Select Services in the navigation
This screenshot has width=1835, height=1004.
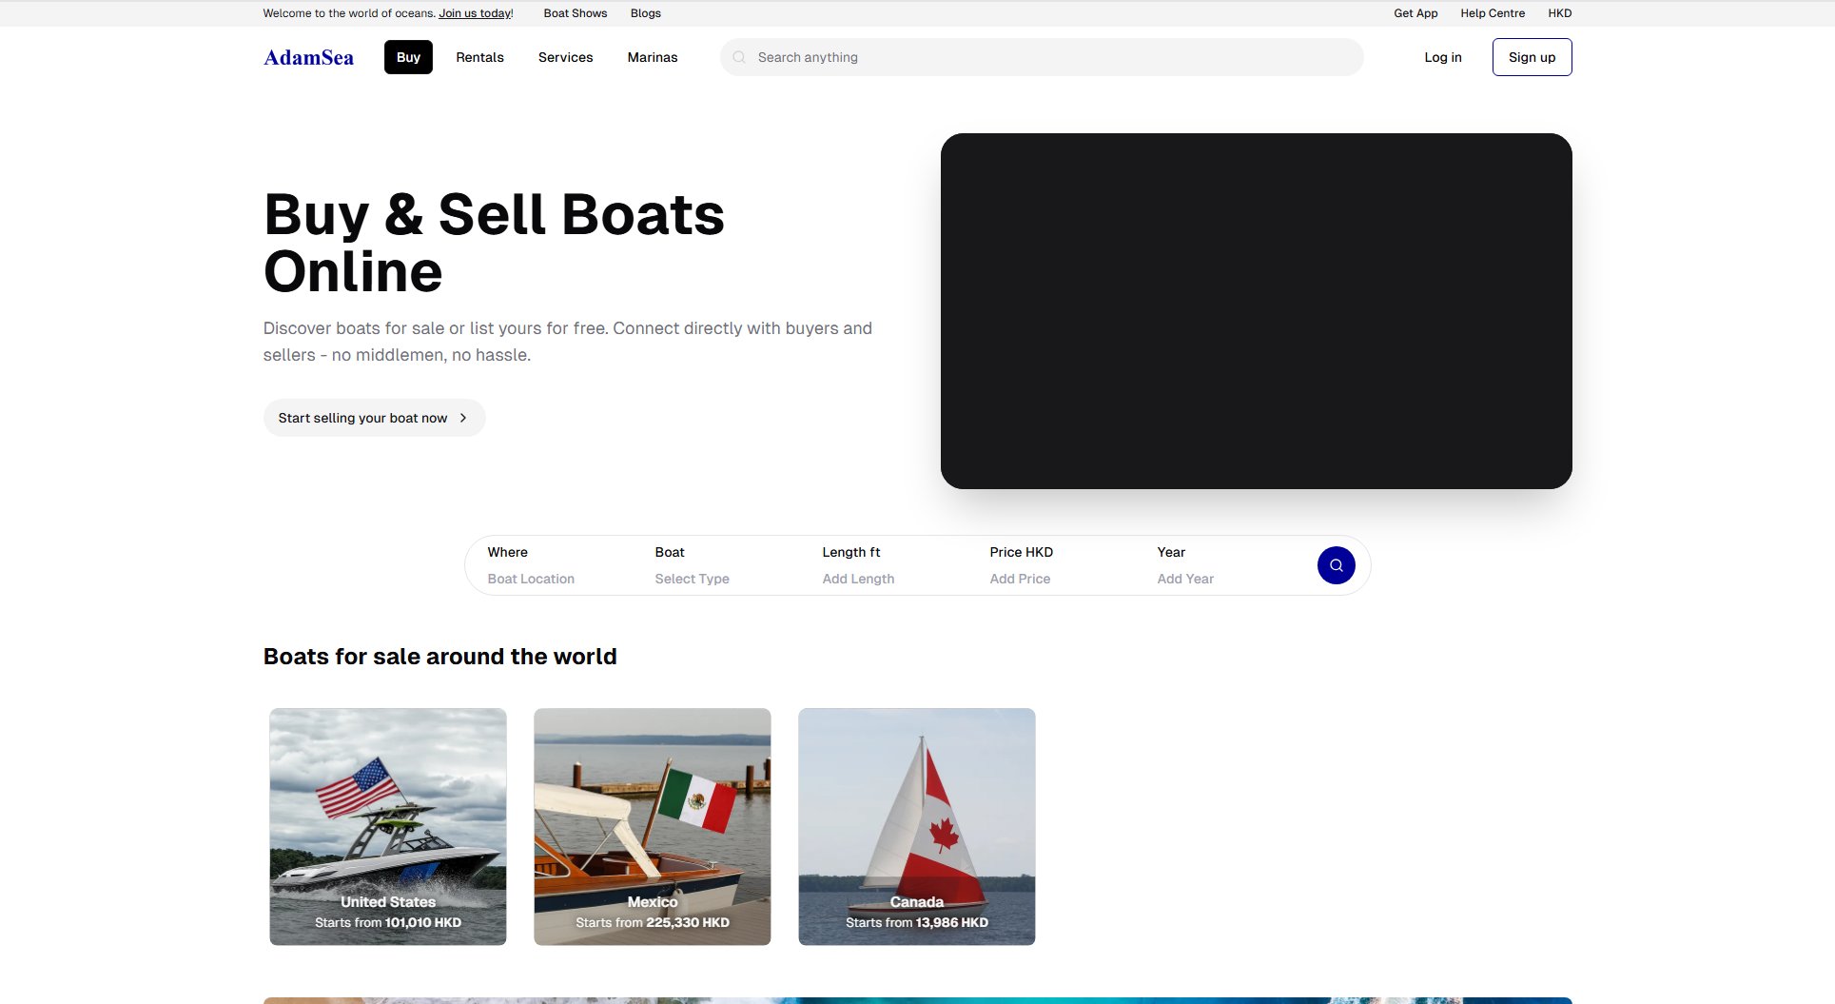(565, 57)
